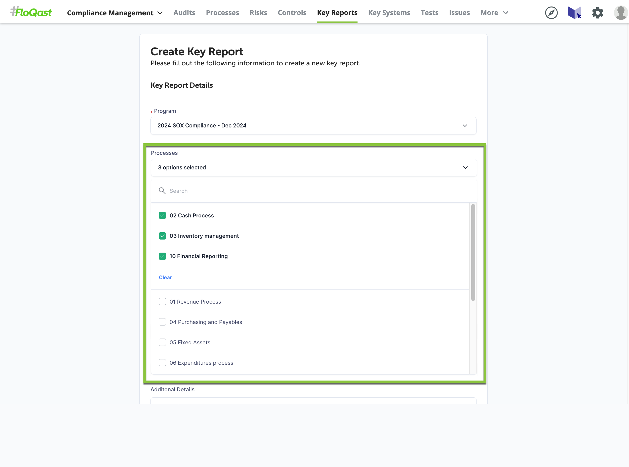Click the processes list scrollbar

click(473, 252)
